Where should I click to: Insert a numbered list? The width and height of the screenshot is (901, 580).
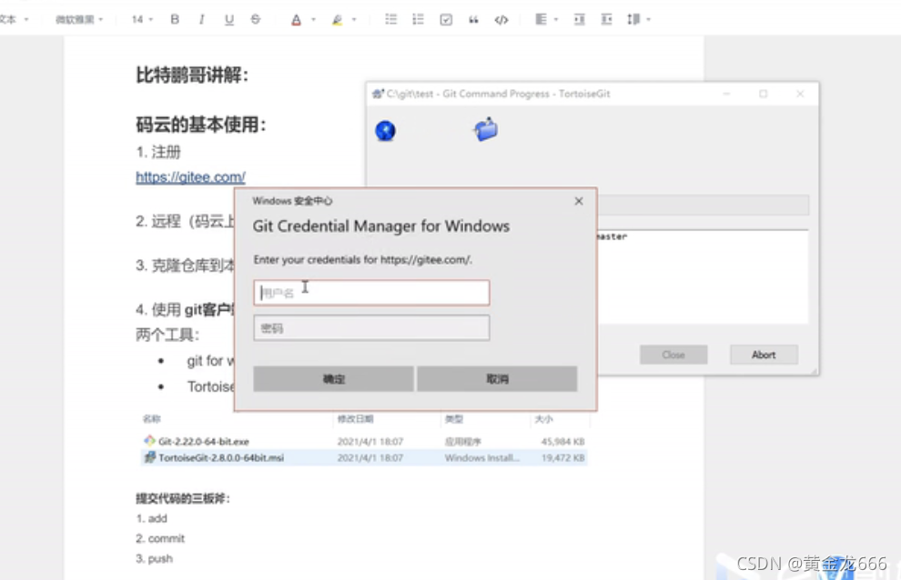(418, 19)
